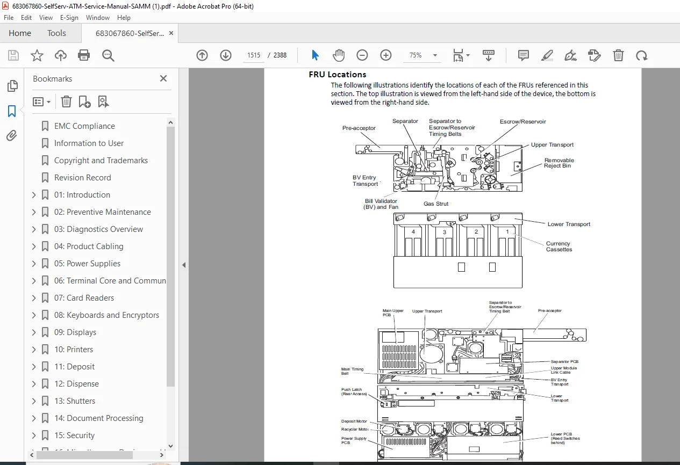Print the document
This screenshot has width=680, height=465.
(x=84, y=55)
